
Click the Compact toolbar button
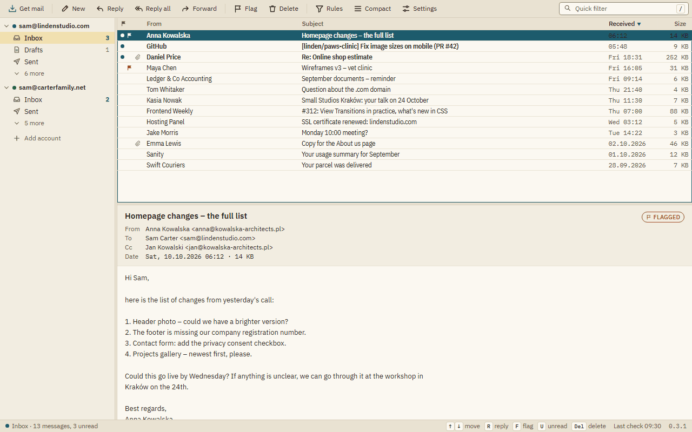pyautogui.click(x=372, y=9)
